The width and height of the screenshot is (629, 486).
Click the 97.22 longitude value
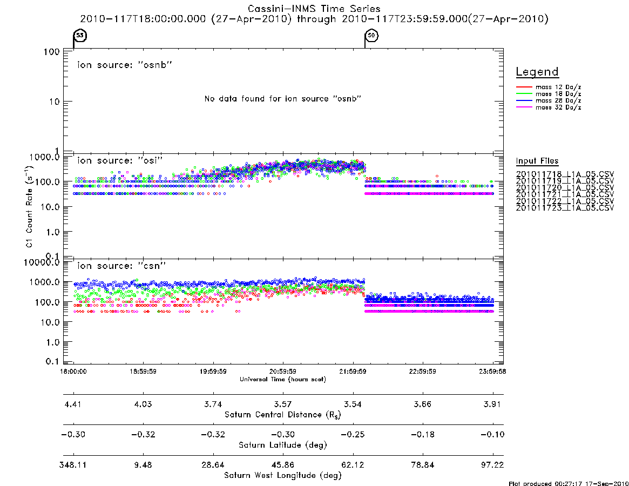[x=492, y=465]
